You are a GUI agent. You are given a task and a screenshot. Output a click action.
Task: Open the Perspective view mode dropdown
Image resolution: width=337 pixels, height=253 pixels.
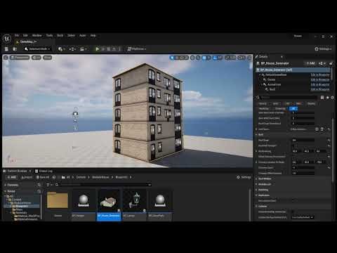pos(20,58)
